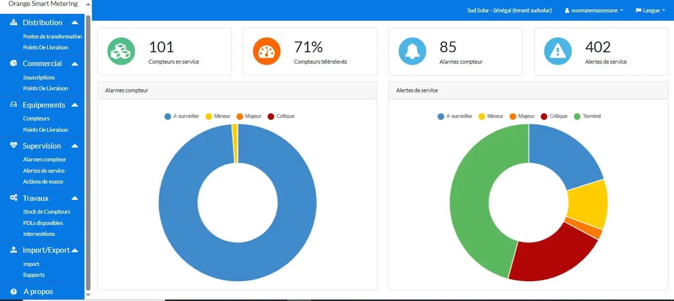Click the flag icon beside Langue
Viewport: 674px width, 301px height.
coord(638,10)
